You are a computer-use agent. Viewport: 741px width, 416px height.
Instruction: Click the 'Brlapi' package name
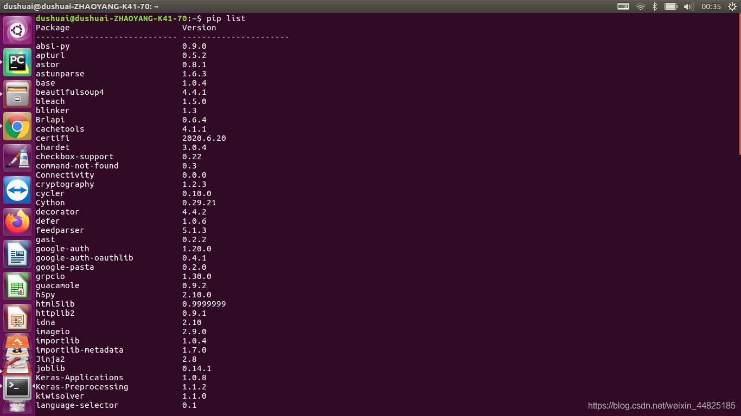click(x=50, y=120)
